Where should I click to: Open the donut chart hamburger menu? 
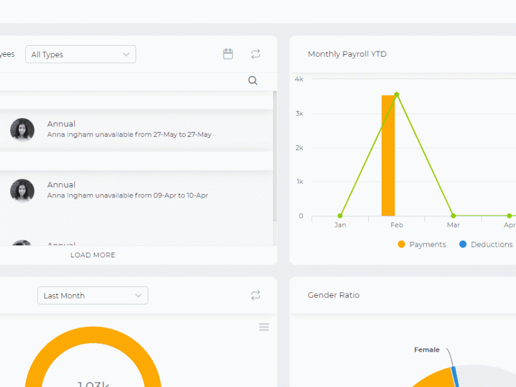264,327
